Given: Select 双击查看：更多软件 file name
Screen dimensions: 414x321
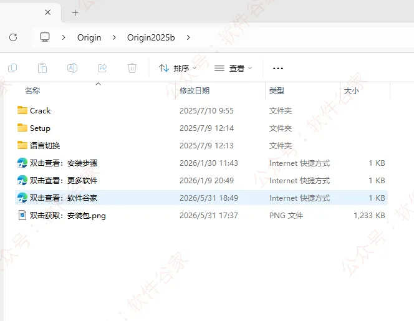Looking at the screenshot, I should click(x=64, y=181).
